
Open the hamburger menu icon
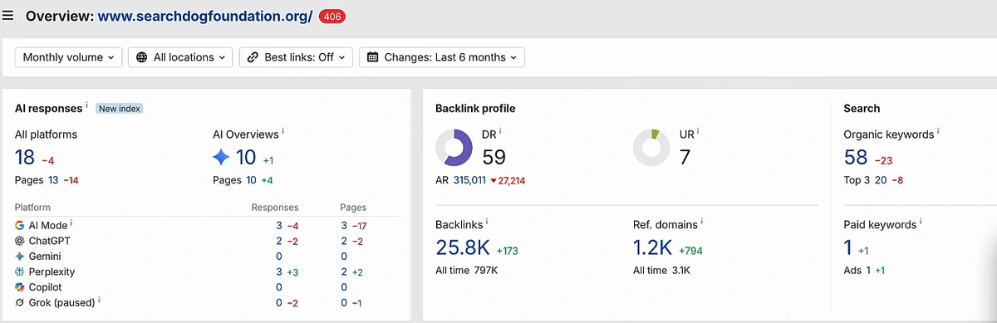pyautogui.click(x=8, y=16)
